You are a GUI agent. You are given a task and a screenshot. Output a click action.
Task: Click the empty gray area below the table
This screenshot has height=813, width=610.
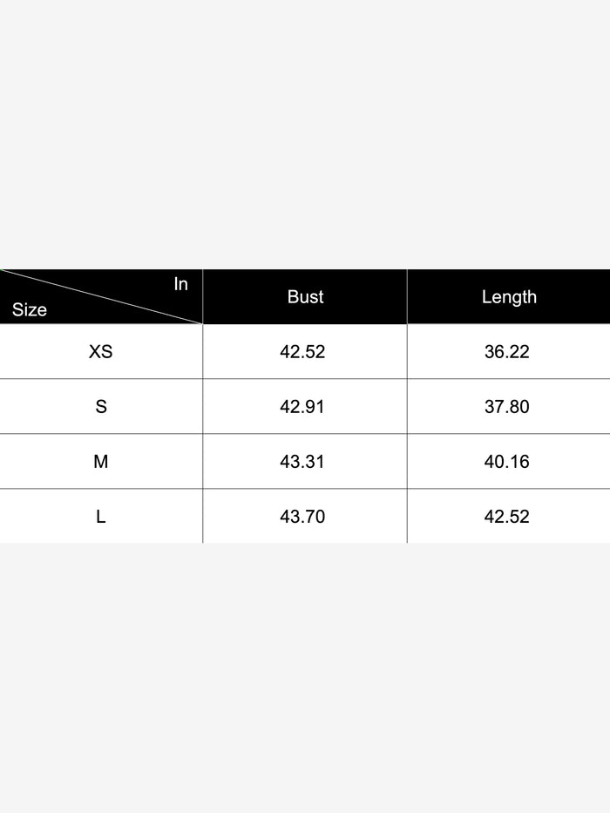(305, 680)
